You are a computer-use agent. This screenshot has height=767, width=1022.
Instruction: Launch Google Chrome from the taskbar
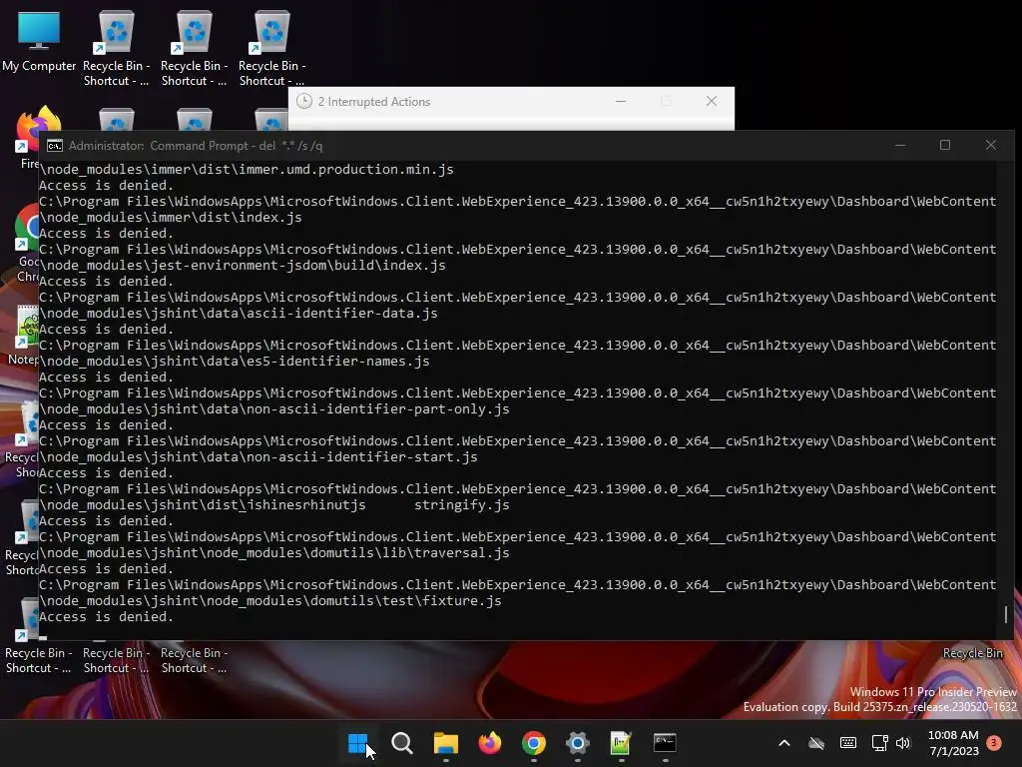[534, 743]
